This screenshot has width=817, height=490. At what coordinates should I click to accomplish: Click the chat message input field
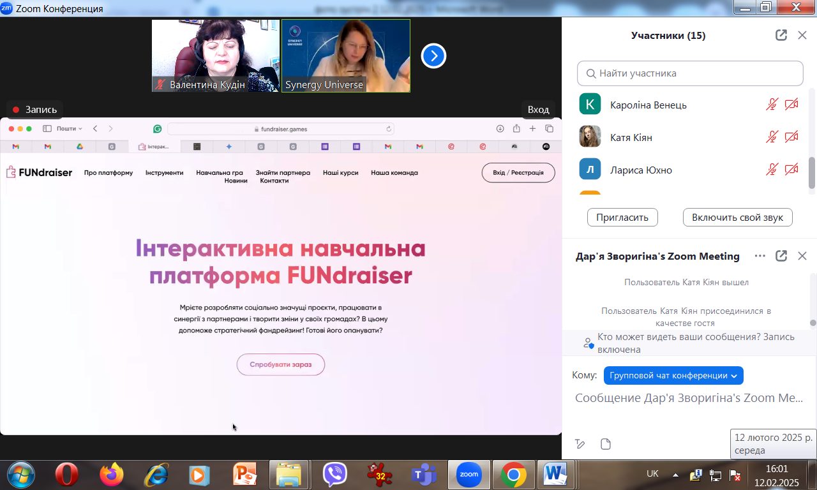(x=688, y=398)
